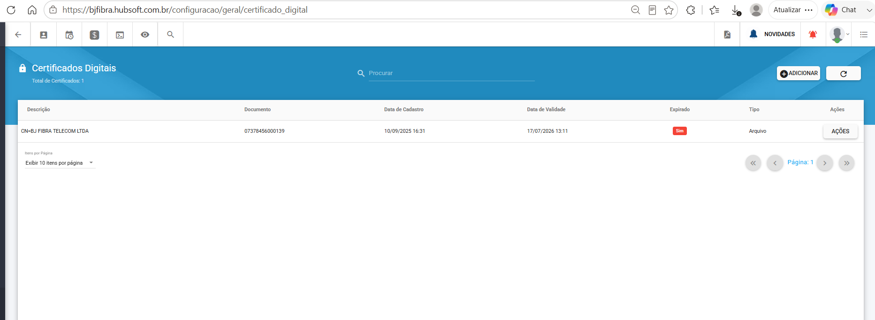Expand the Exibir 10 itens por página dropdown
Image resolution: width=875 pixels, height=320 pixels.
pyautogui.click(x=60, y=163)
